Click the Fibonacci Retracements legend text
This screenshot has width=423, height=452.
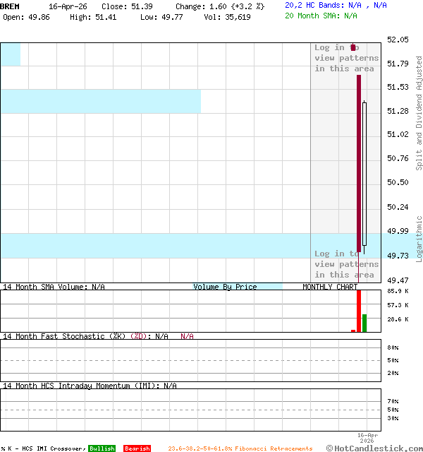tap(240, 448)
